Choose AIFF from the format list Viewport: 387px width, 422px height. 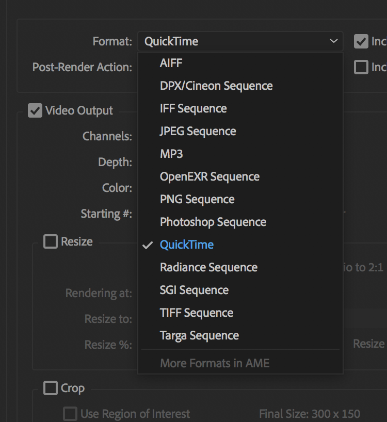click(x=240, y=63)
